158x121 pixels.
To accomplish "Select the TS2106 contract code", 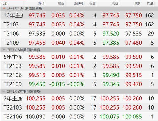I will (x=13, y=117).
